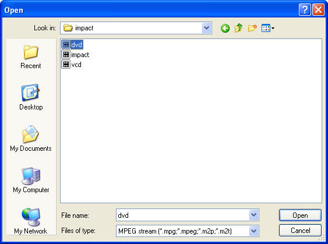Expand the Look in folder dropdown
This screenshot has height=244, width=328.
(x=206, y=28)
